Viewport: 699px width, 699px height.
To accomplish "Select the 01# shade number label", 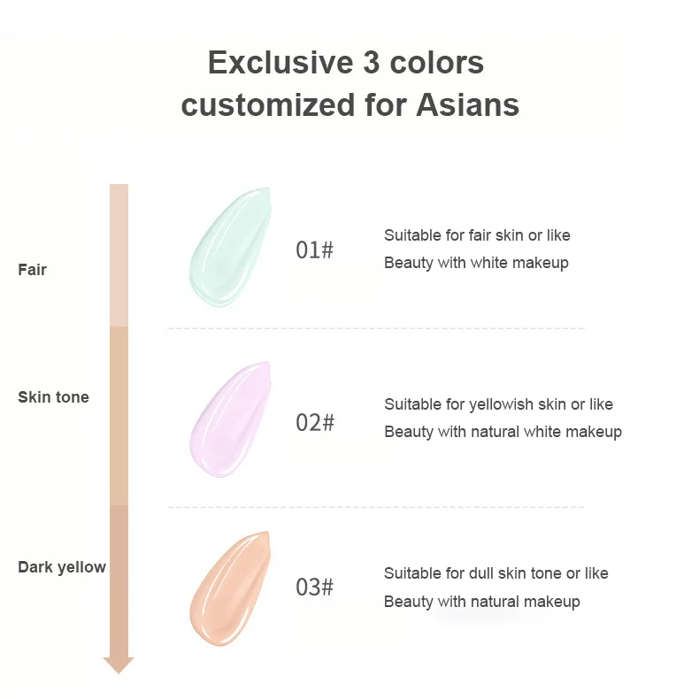I will pyautogui.click(x=314, y=250).
